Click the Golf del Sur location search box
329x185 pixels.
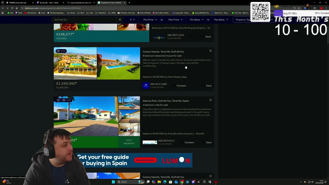[x=85, y=20]
